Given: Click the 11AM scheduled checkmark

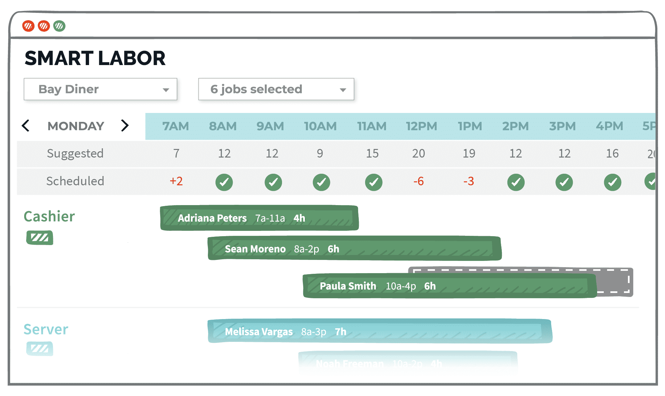Looking at the screenshot, I should click(x=374, y=182).
